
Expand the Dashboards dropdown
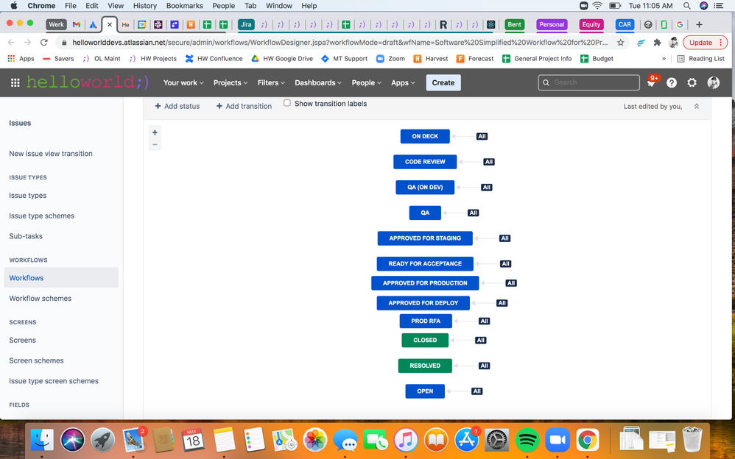pyautogui.click(x=318, y=82)
